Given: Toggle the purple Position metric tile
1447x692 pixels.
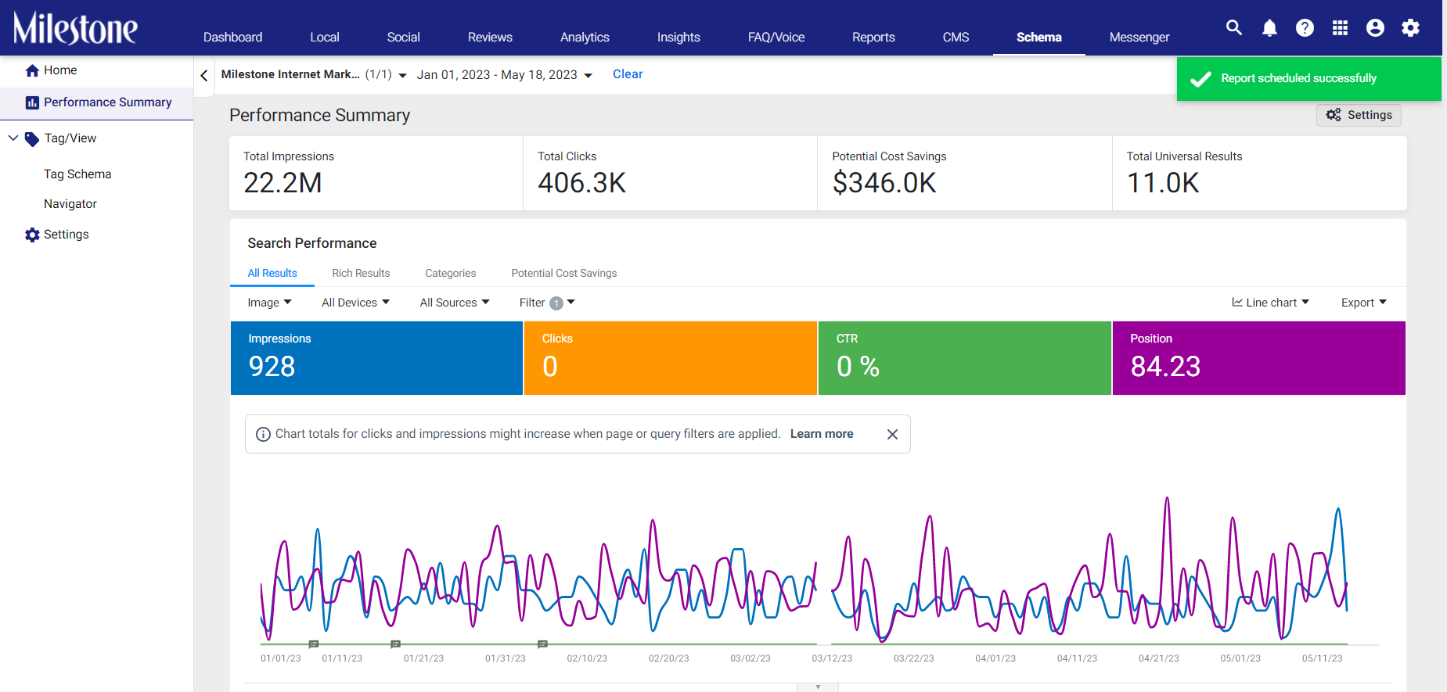Looking at the screenshot, I should tap(1259, 358).
